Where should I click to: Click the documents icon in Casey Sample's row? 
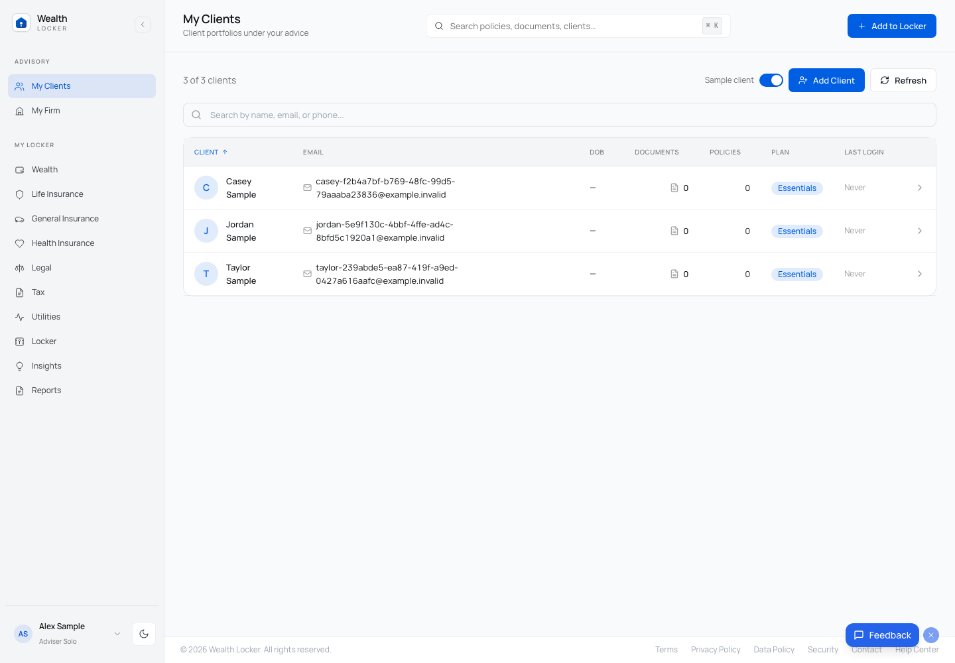click(x=674, y=188)
